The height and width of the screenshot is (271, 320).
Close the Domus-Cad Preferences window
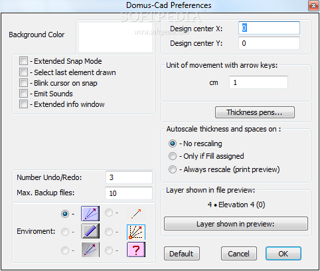tap(313, 6)
